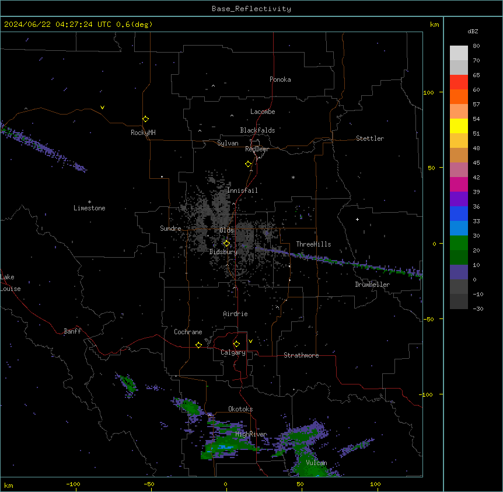This screenshot has width=503, height=492.
Task: Click the Sylvan label
Action: click(x=228, y=143)
